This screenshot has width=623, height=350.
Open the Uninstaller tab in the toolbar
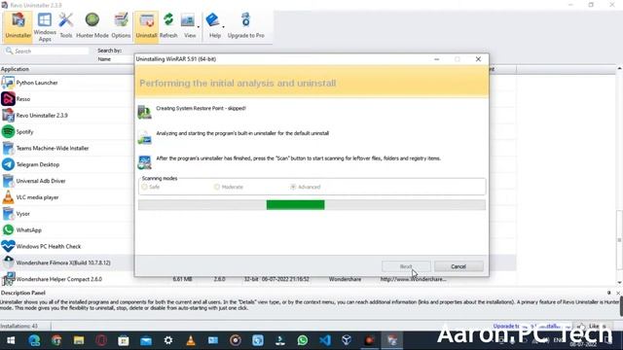18,26
